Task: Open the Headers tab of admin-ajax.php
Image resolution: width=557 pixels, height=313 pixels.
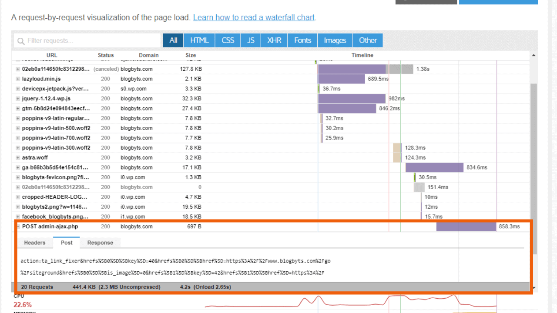Action: pos(35,243)
